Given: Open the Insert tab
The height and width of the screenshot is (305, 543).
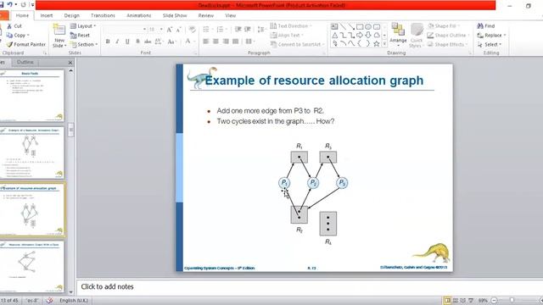Looking at the screenshot, I should click(x=47, y=15).
